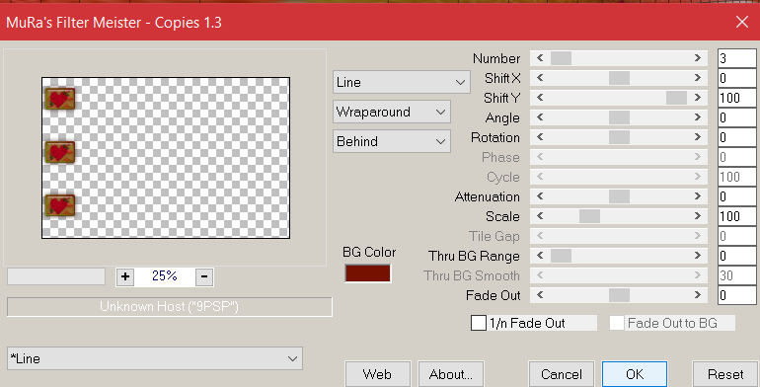The image size is (760, 387).
Task: Click the Thru BG Range value field
Action: [736, 256]
